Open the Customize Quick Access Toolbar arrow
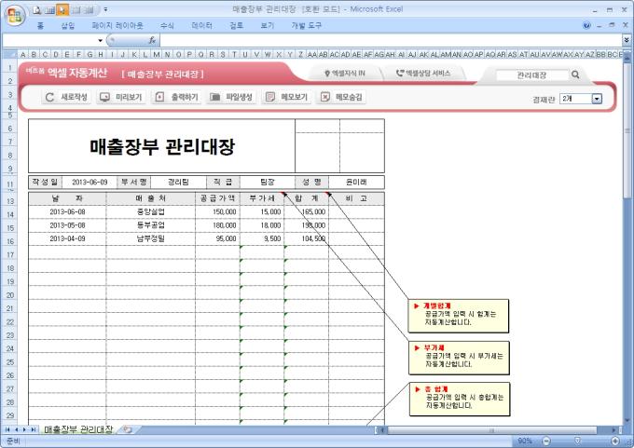 point(105,9)
